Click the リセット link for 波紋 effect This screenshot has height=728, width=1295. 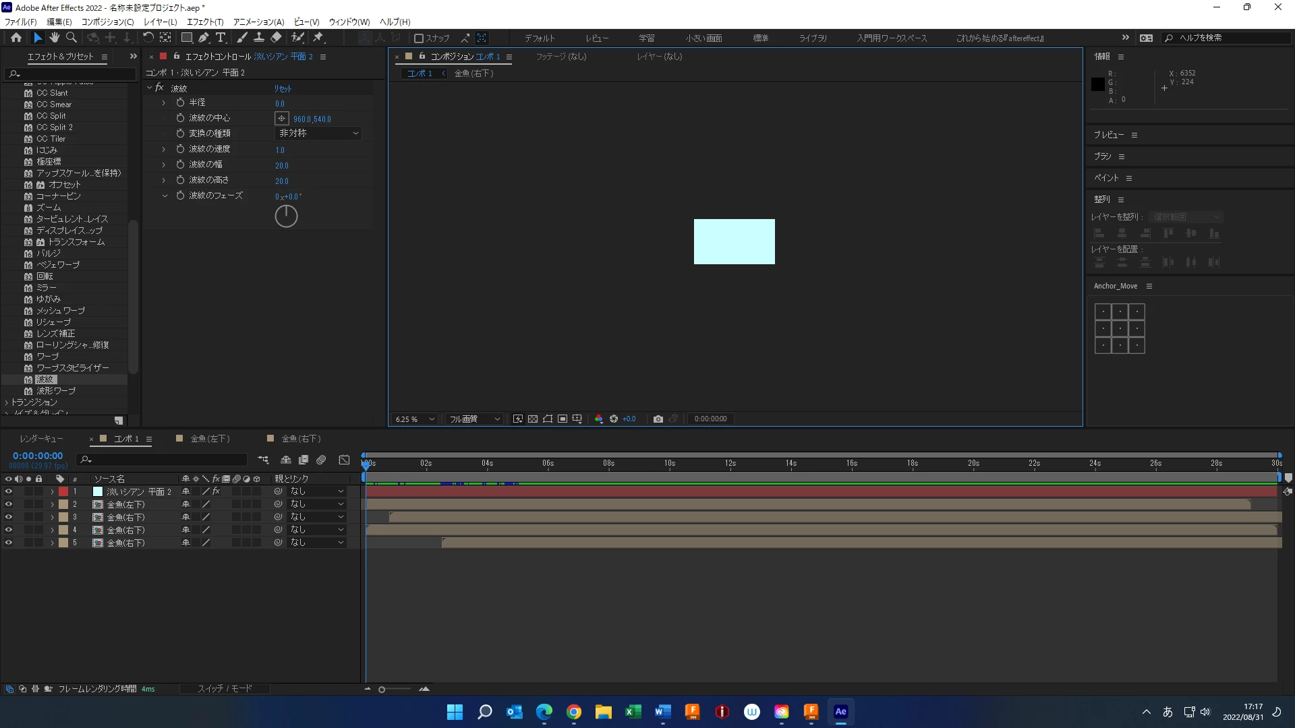point(283,88)
